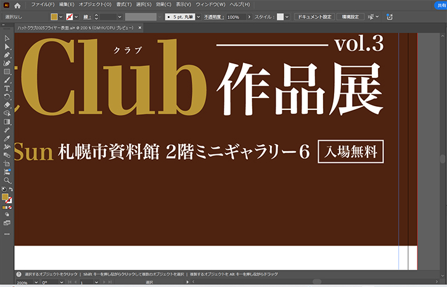Select the Pen tool

tap(7, 55)
